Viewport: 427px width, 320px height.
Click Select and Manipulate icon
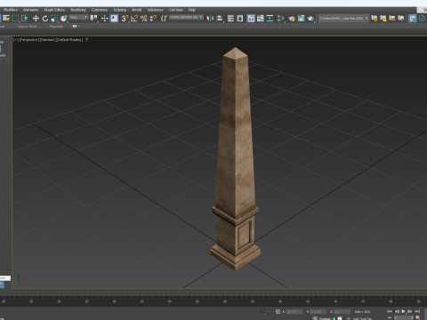[104, 19]
